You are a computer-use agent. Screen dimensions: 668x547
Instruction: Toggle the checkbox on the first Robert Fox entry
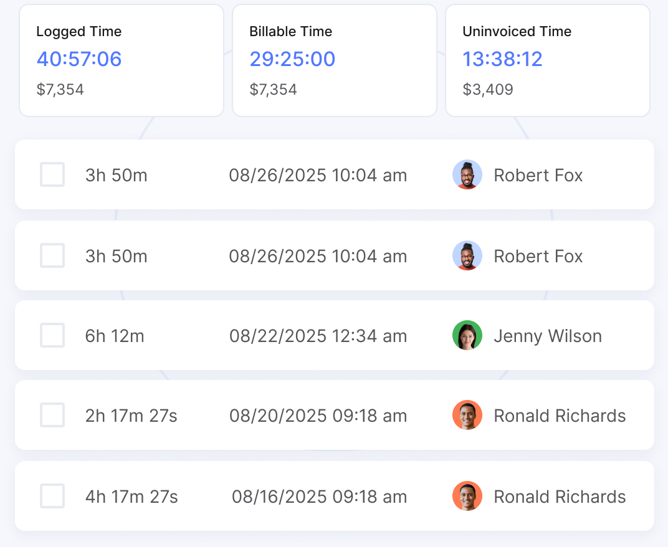point(52,174)
